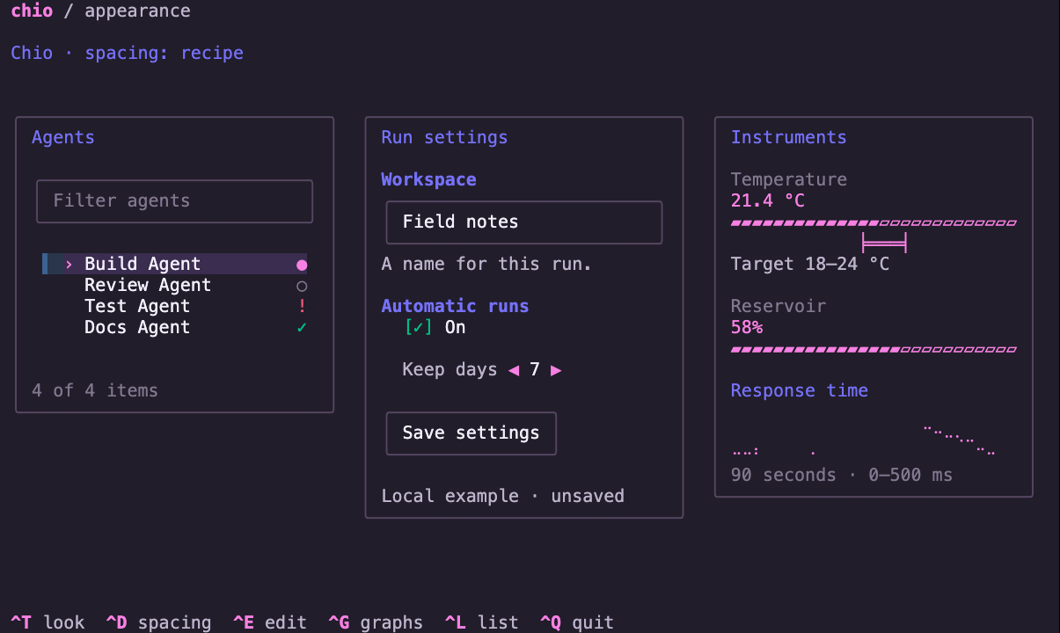
Task: Click the chevron marker beside Build Agent
Action: pyautogui.click(x=69, y=264)
